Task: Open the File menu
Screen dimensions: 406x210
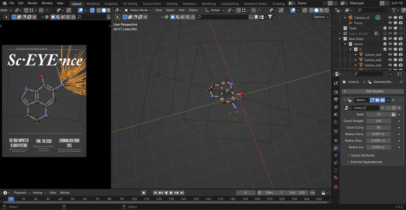Action: click(x=12, y=3)
